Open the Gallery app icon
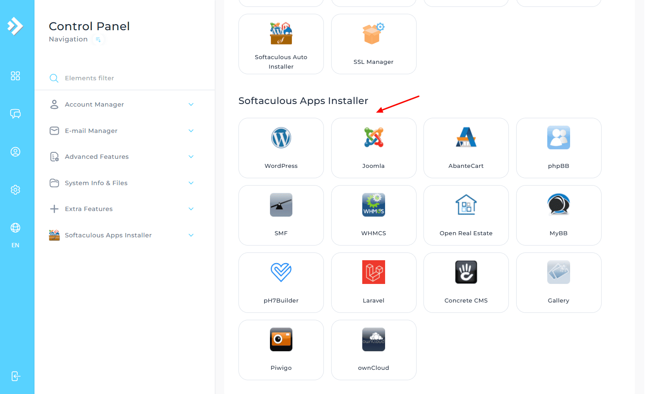 558,272
